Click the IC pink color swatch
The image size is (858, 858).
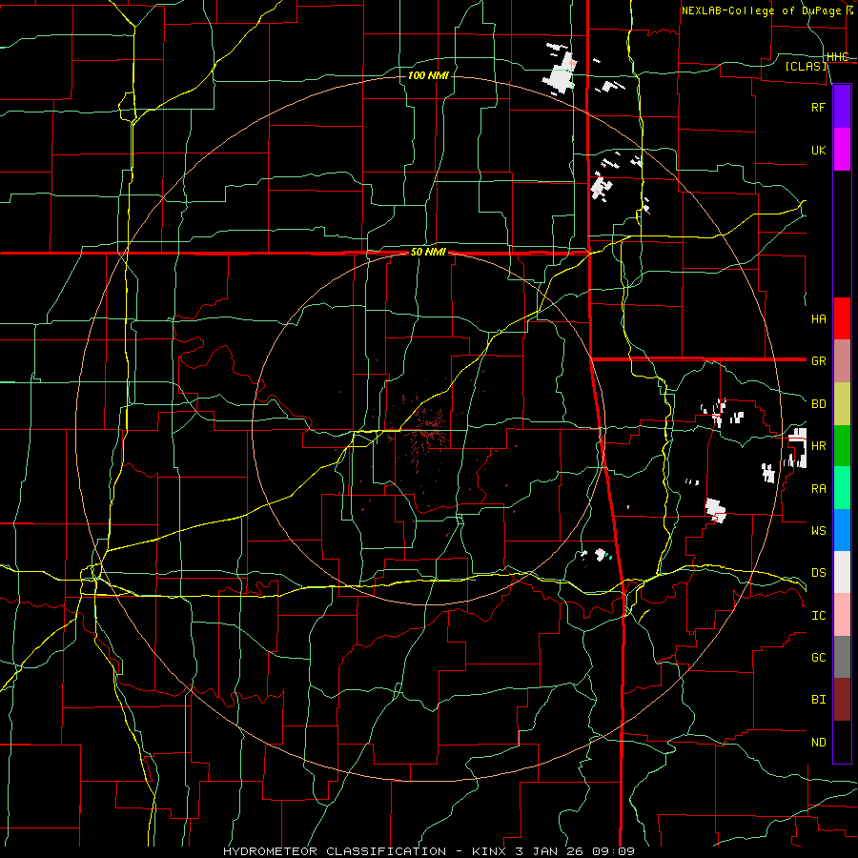click(x=842, y=615)
